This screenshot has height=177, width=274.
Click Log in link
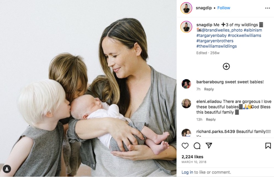click(x=187, y=172)
